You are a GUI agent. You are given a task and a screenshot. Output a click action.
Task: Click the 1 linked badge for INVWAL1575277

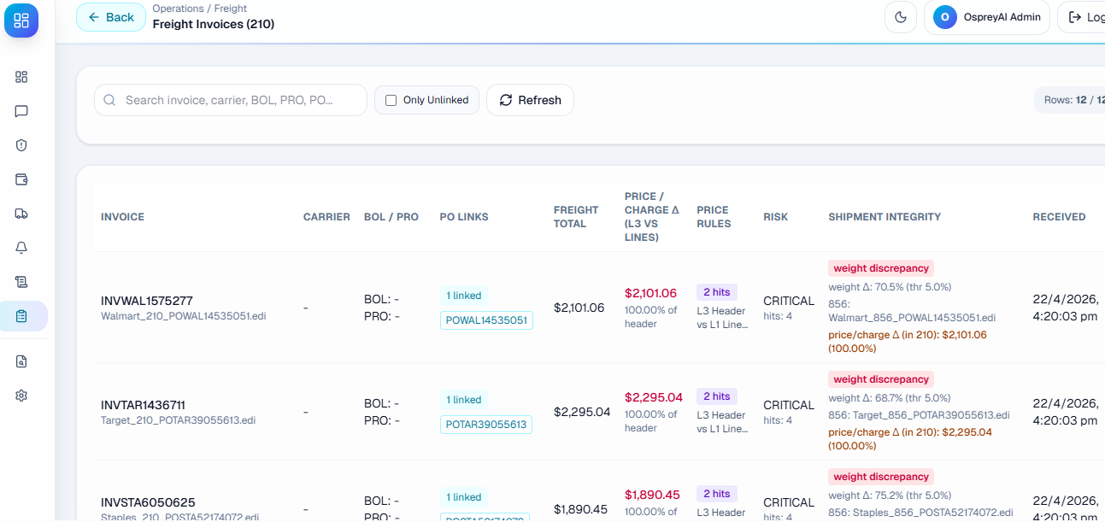click(x=464, y=296)
